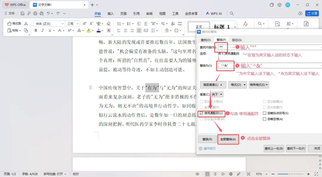
Task: Switch to the 视图 ribbon tab
Action: (162, 13)
